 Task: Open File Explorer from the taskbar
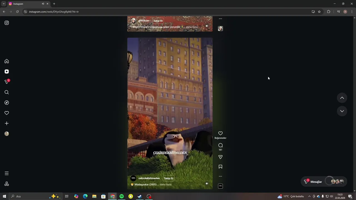(94, 196)
